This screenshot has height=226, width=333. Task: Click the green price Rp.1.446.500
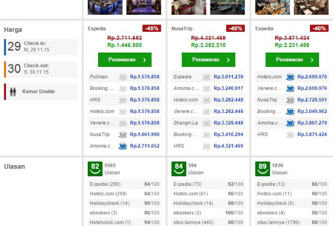[x=124, y=45]
